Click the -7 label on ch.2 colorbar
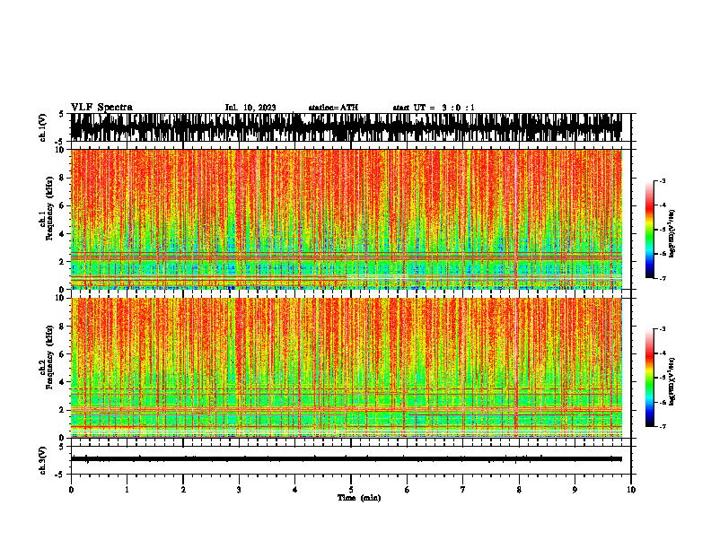711x549 pixels. click(x=663, y=426)
